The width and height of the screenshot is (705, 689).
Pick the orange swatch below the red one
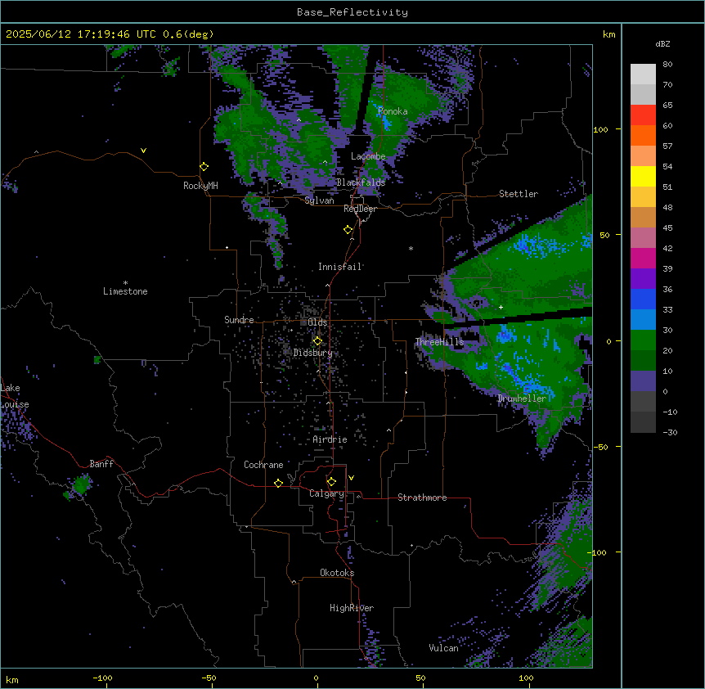(x=643, y=135)
